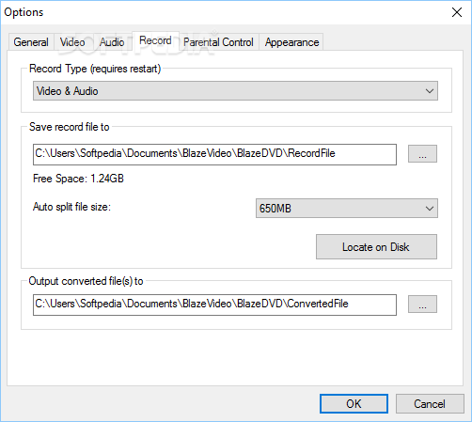Click the arrow on the 650MB dropdown
Screen dimensions: 472x422
coord(430,208)
